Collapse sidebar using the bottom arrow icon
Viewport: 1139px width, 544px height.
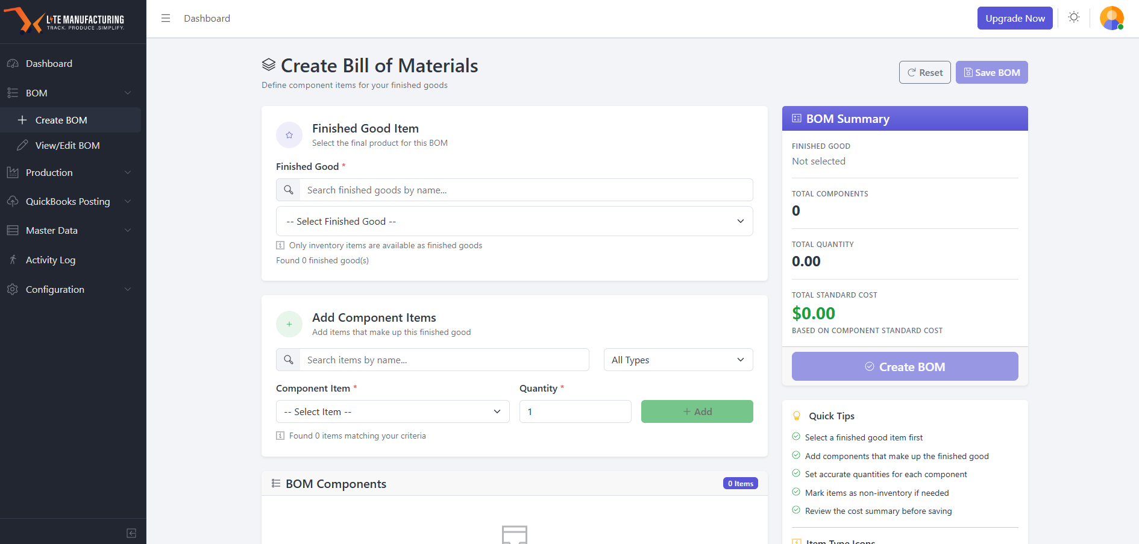click(131, 533)
